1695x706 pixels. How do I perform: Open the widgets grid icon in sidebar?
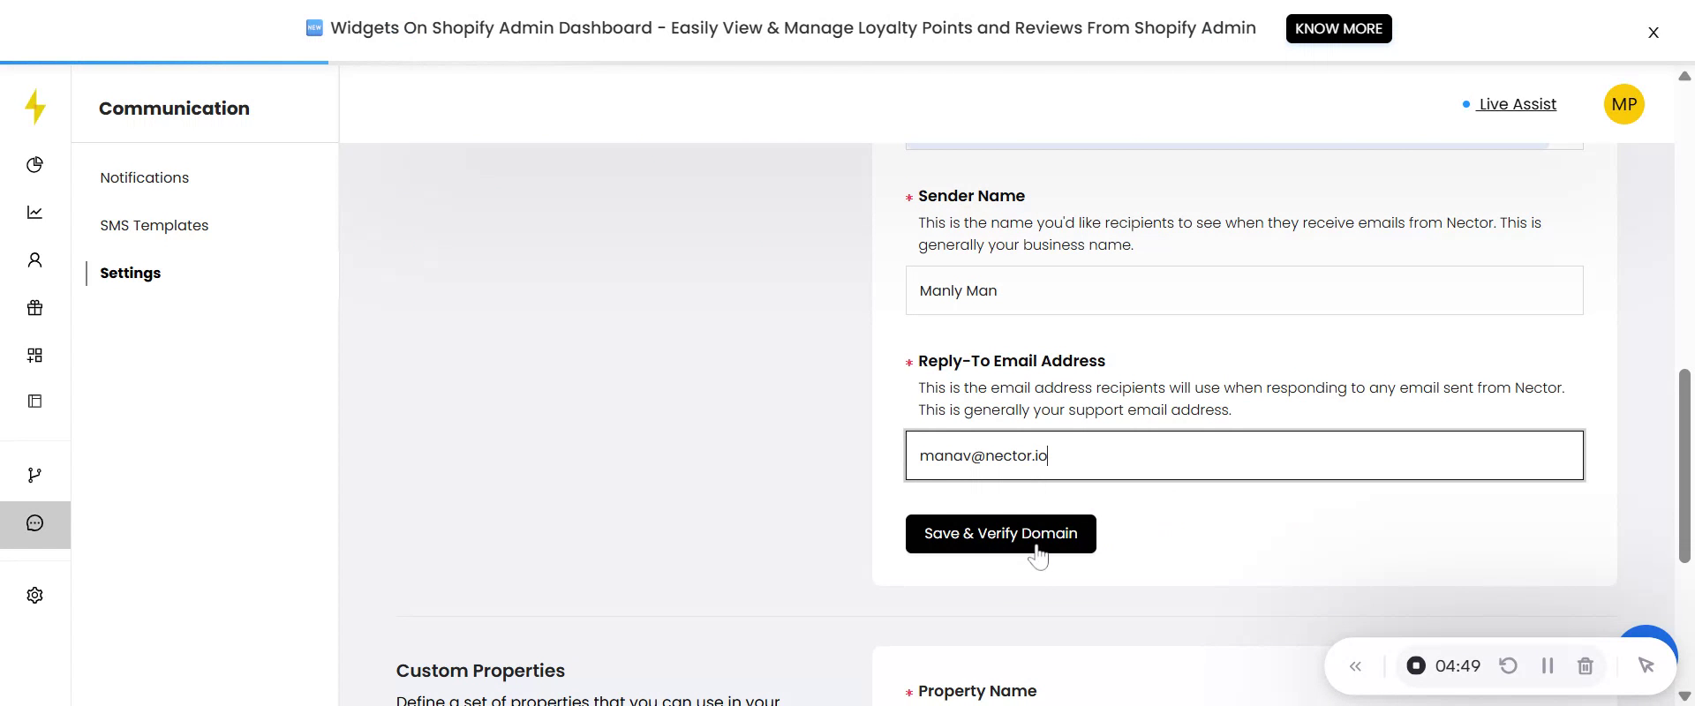point(35,356)
